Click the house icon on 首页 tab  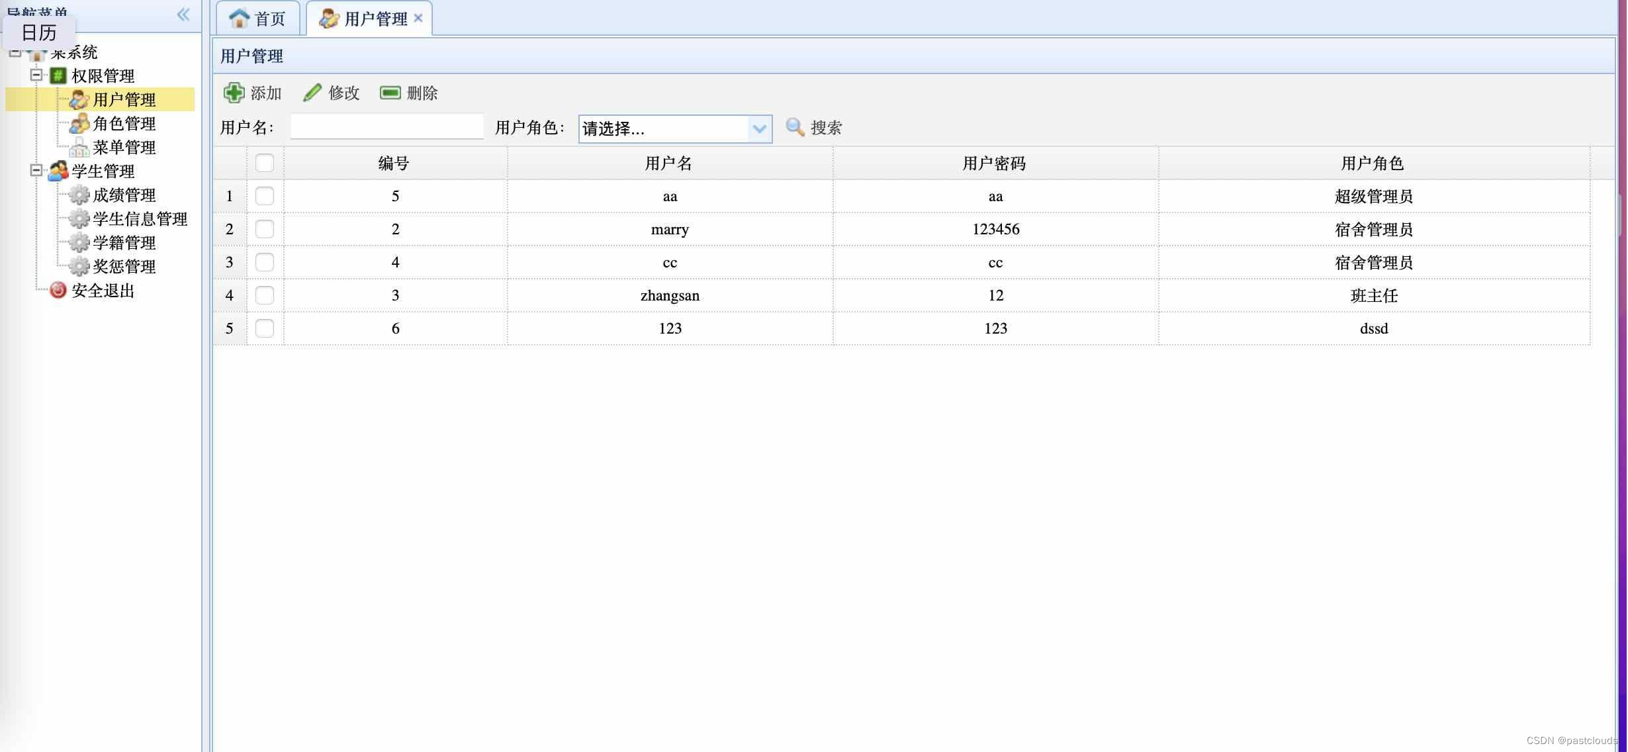(x=239, y=18)
